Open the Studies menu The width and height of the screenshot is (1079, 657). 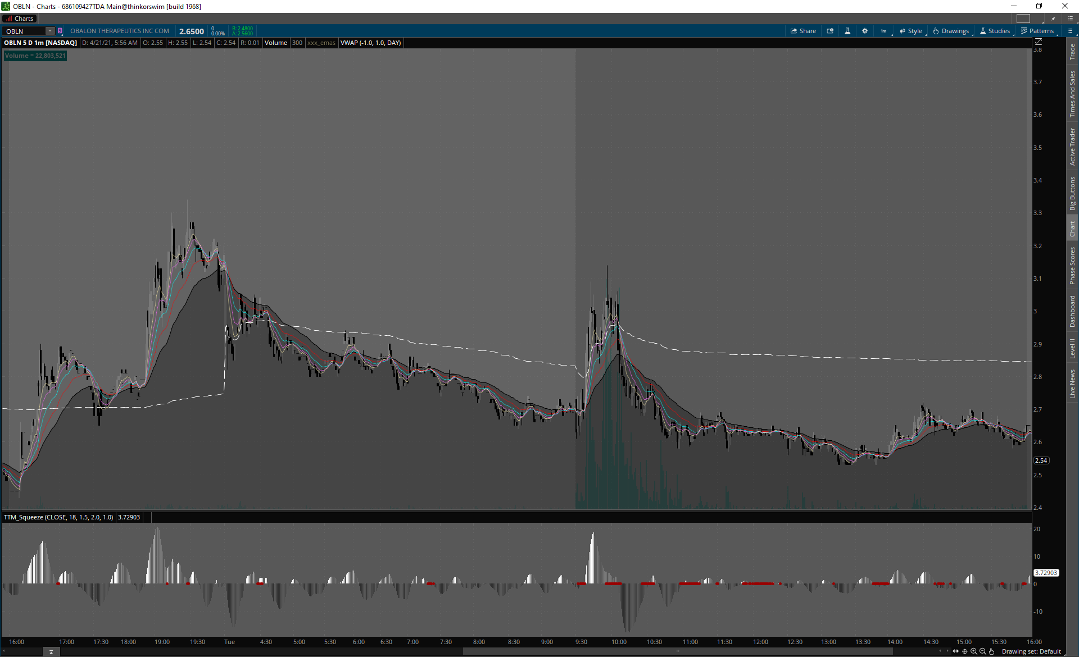pos(995,31)
